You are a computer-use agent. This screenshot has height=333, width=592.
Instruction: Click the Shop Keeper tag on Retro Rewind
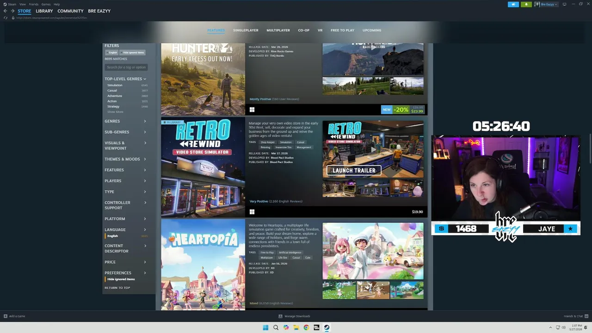pyautogui.click(x=267, y=142)
